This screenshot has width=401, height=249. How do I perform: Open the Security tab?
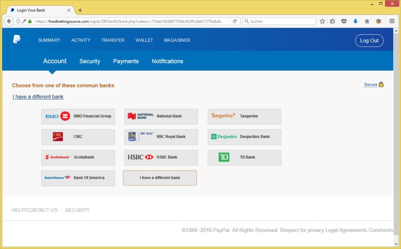coord(90,61)
